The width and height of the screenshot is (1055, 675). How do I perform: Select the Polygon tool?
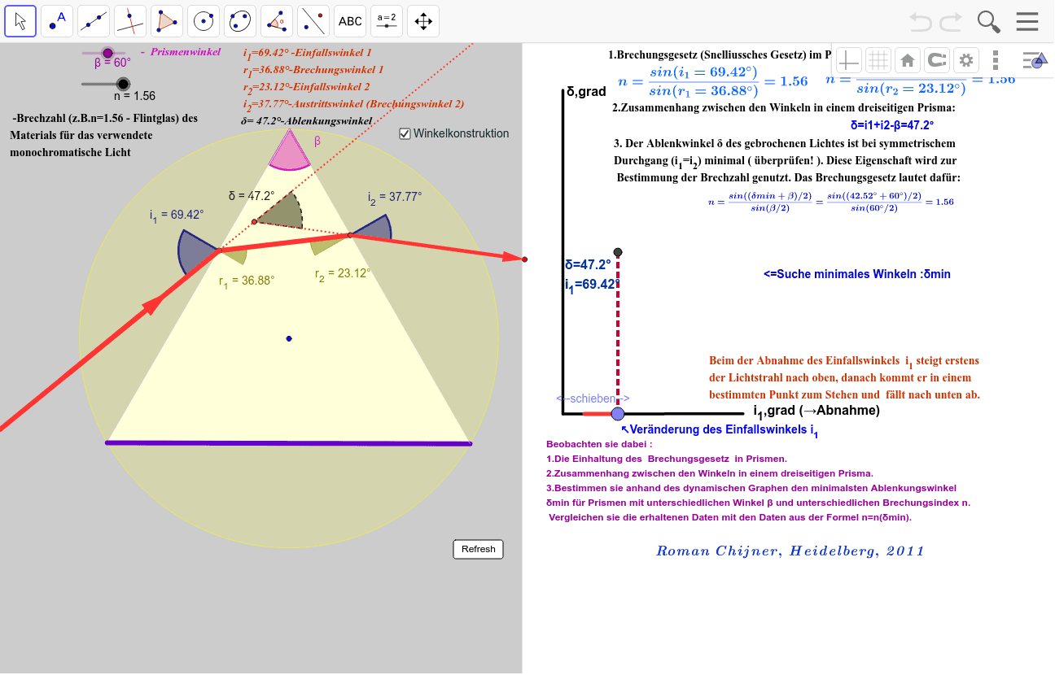pos(167,21)
